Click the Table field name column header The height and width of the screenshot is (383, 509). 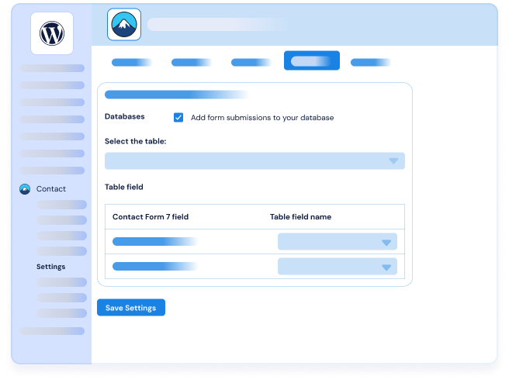pyautogui.click(x=300, y=217)
